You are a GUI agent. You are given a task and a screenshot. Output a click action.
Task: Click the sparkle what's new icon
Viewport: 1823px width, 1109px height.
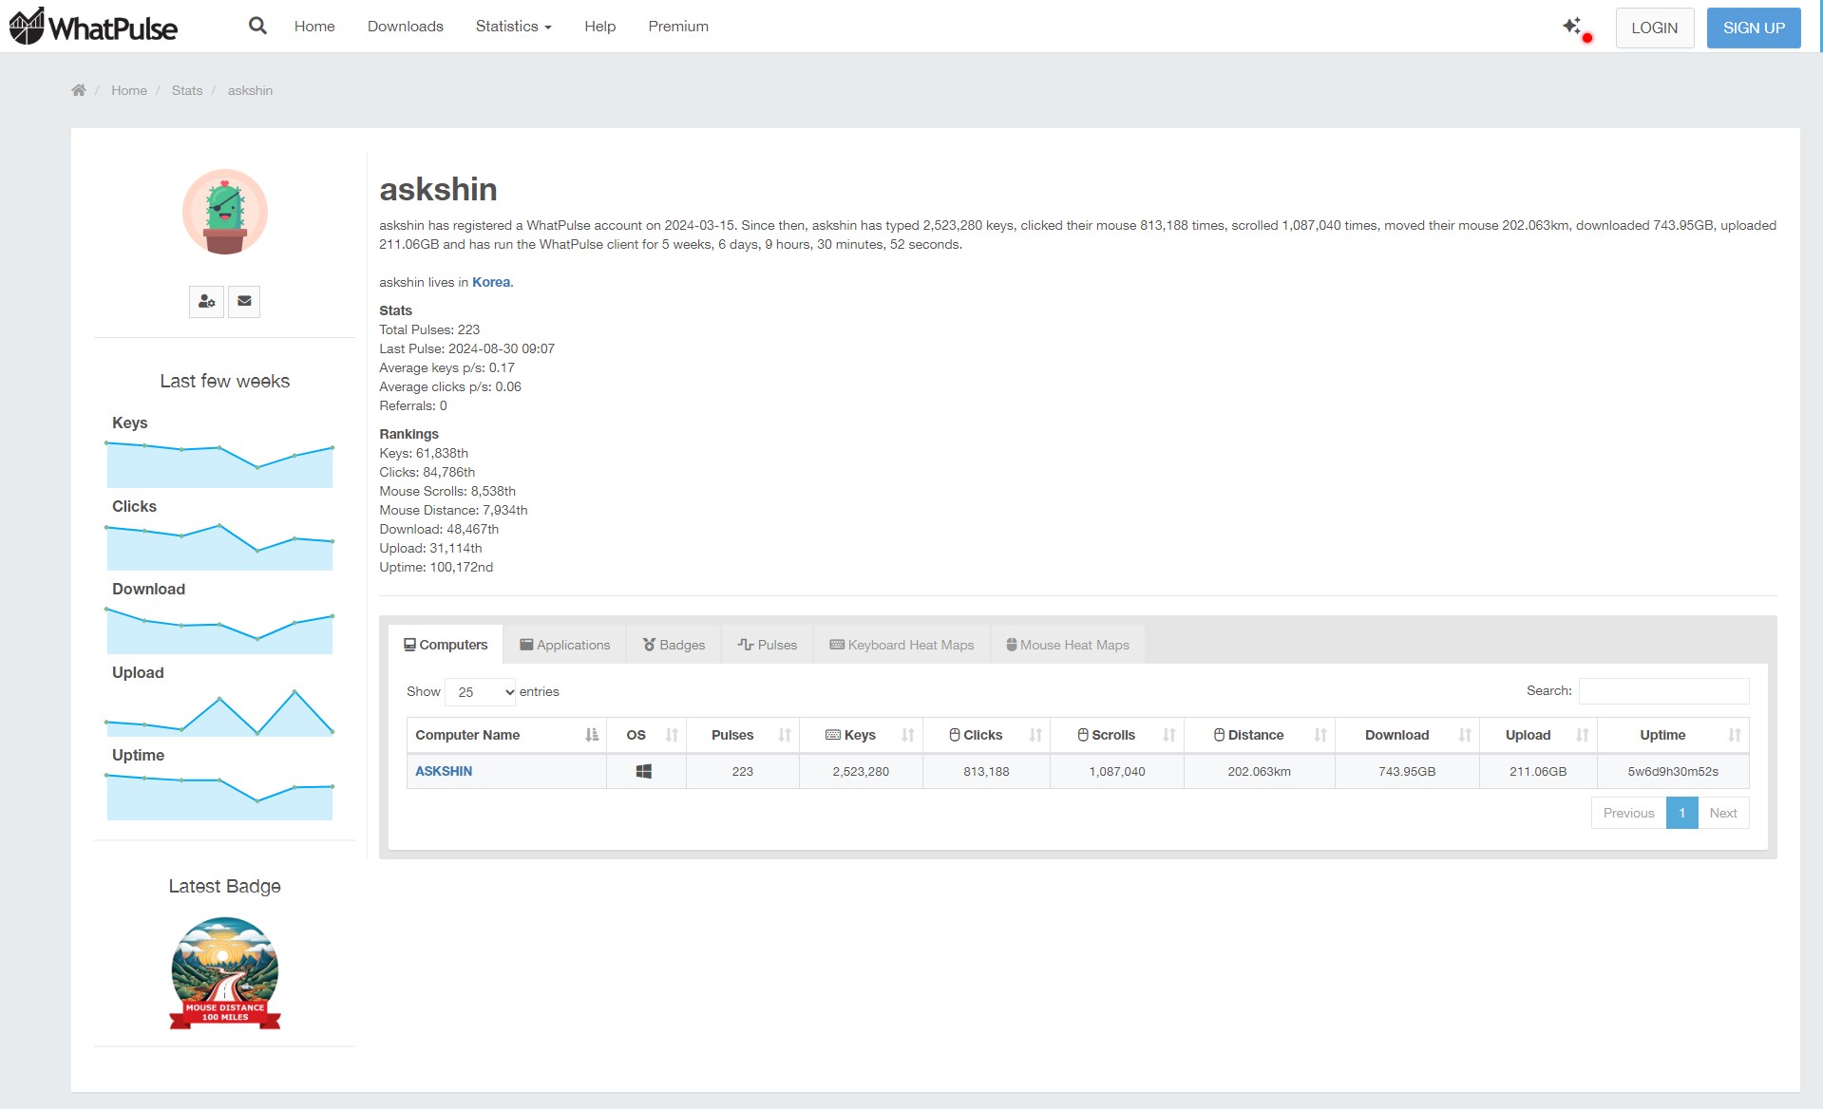(x=1572, y=27)
